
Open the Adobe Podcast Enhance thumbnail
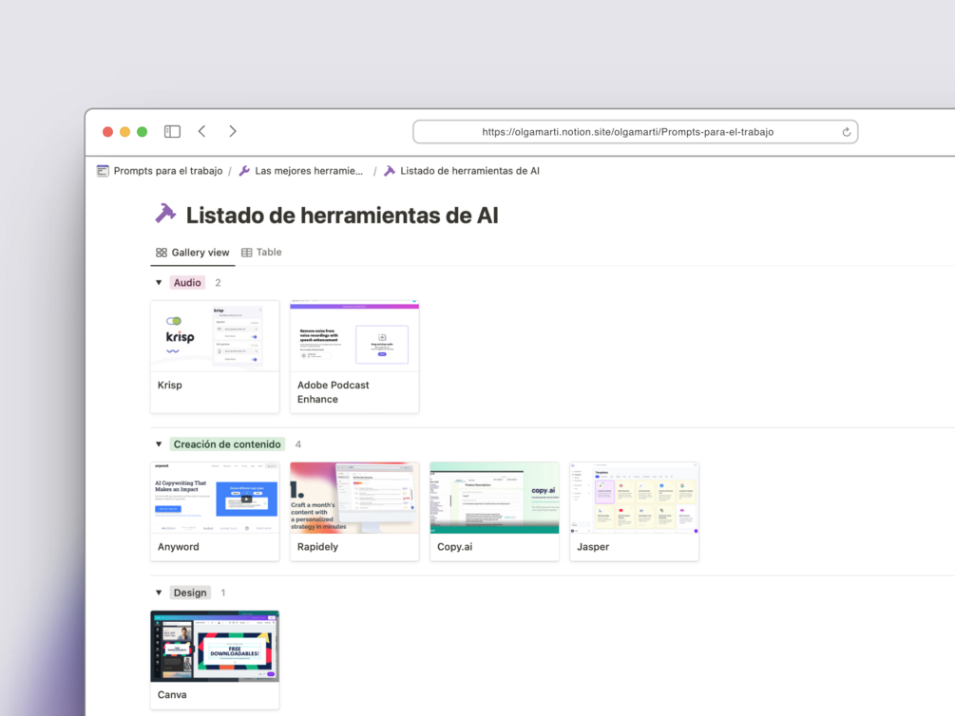coord(354,336)
